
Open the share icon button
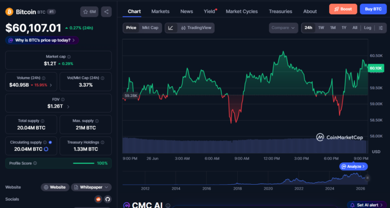(x=106, y=12)
